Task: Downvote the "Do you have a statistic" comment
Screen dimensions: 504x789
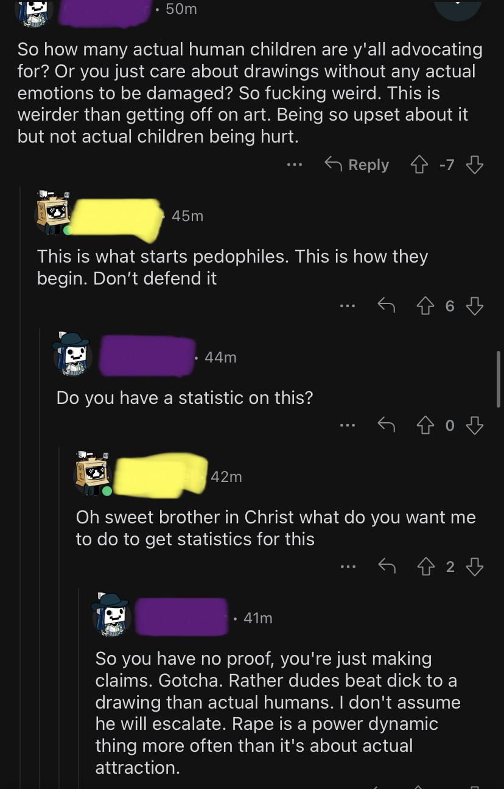Action: (475, 425)
